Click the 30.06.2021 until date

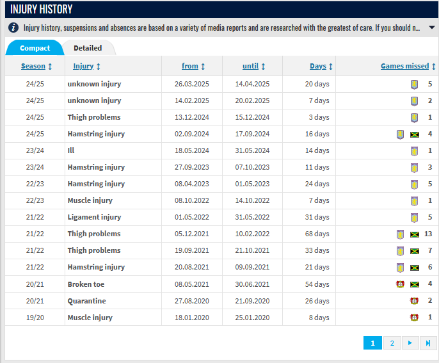[252, 284]
